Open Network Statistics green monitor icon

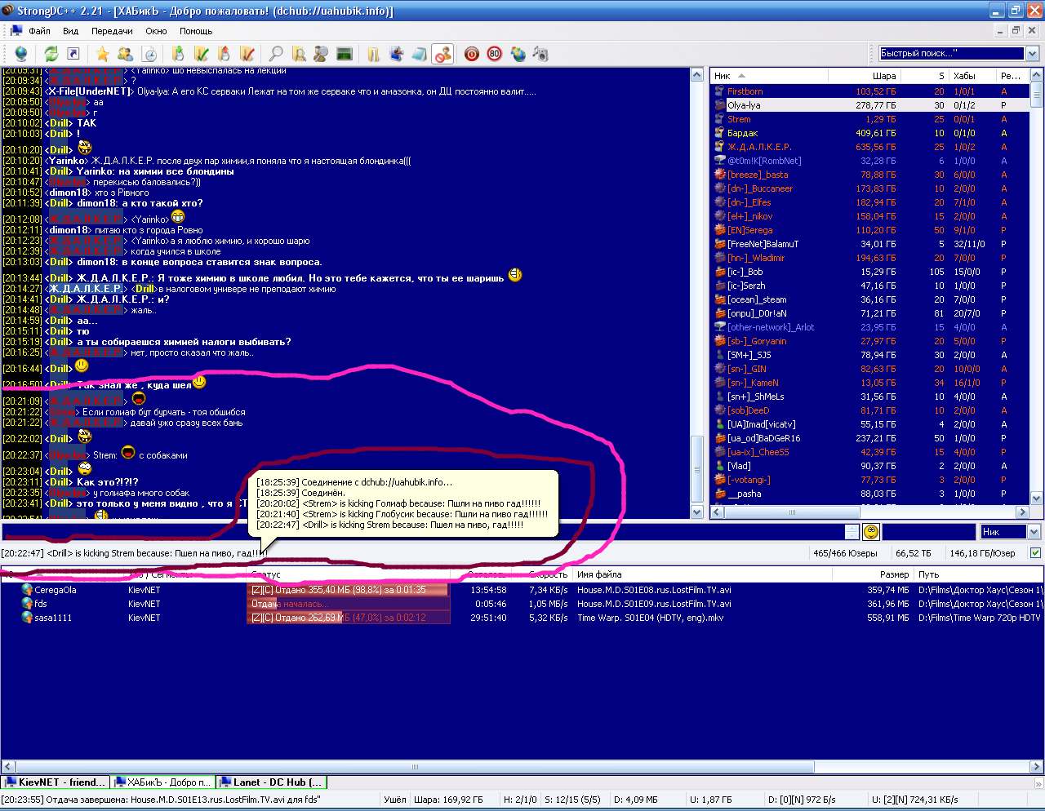click(345, 54)
